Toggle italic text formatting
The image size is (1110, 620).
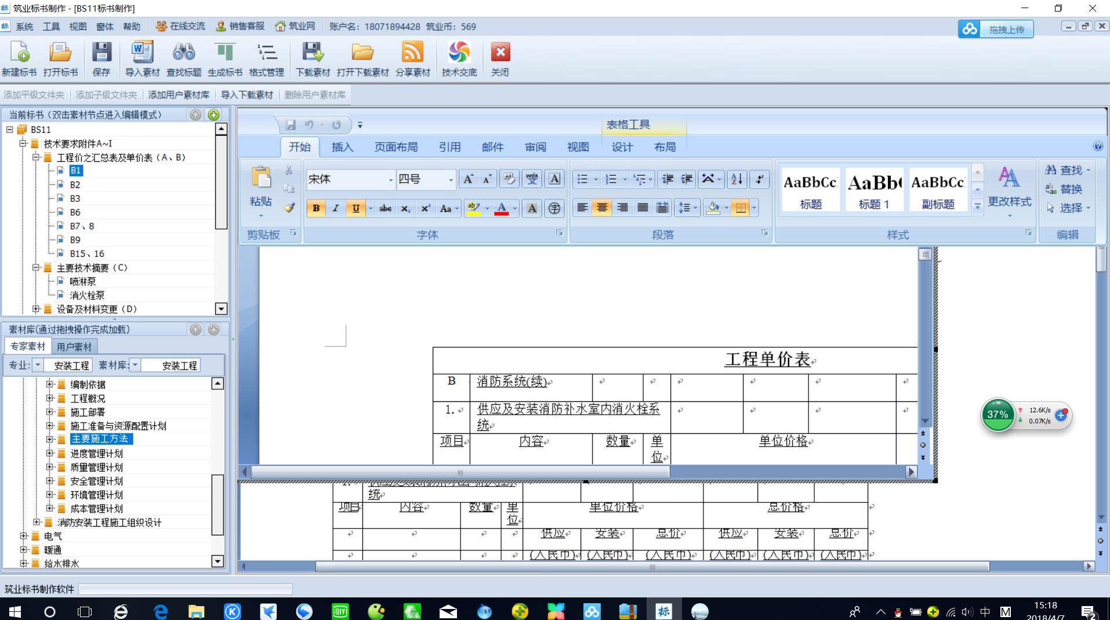coord(336,208)
